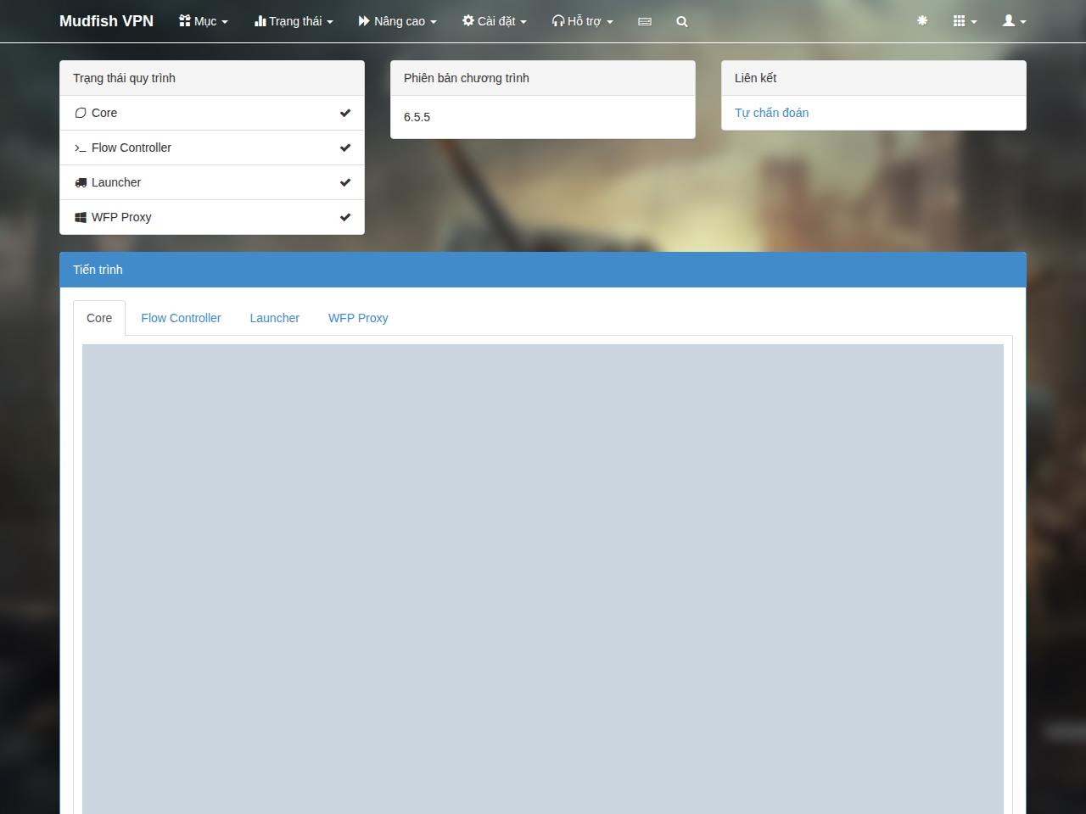This screenshot has width=1086, height=814.
Task: Switch to the Flow Controller tab
Action: (x=181, y=318)
